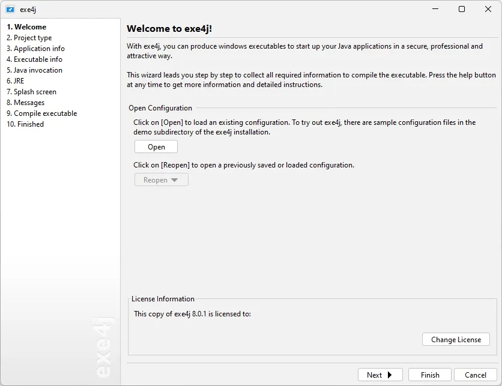
Task: Open the Messages step
Action: tap(26, 103)
